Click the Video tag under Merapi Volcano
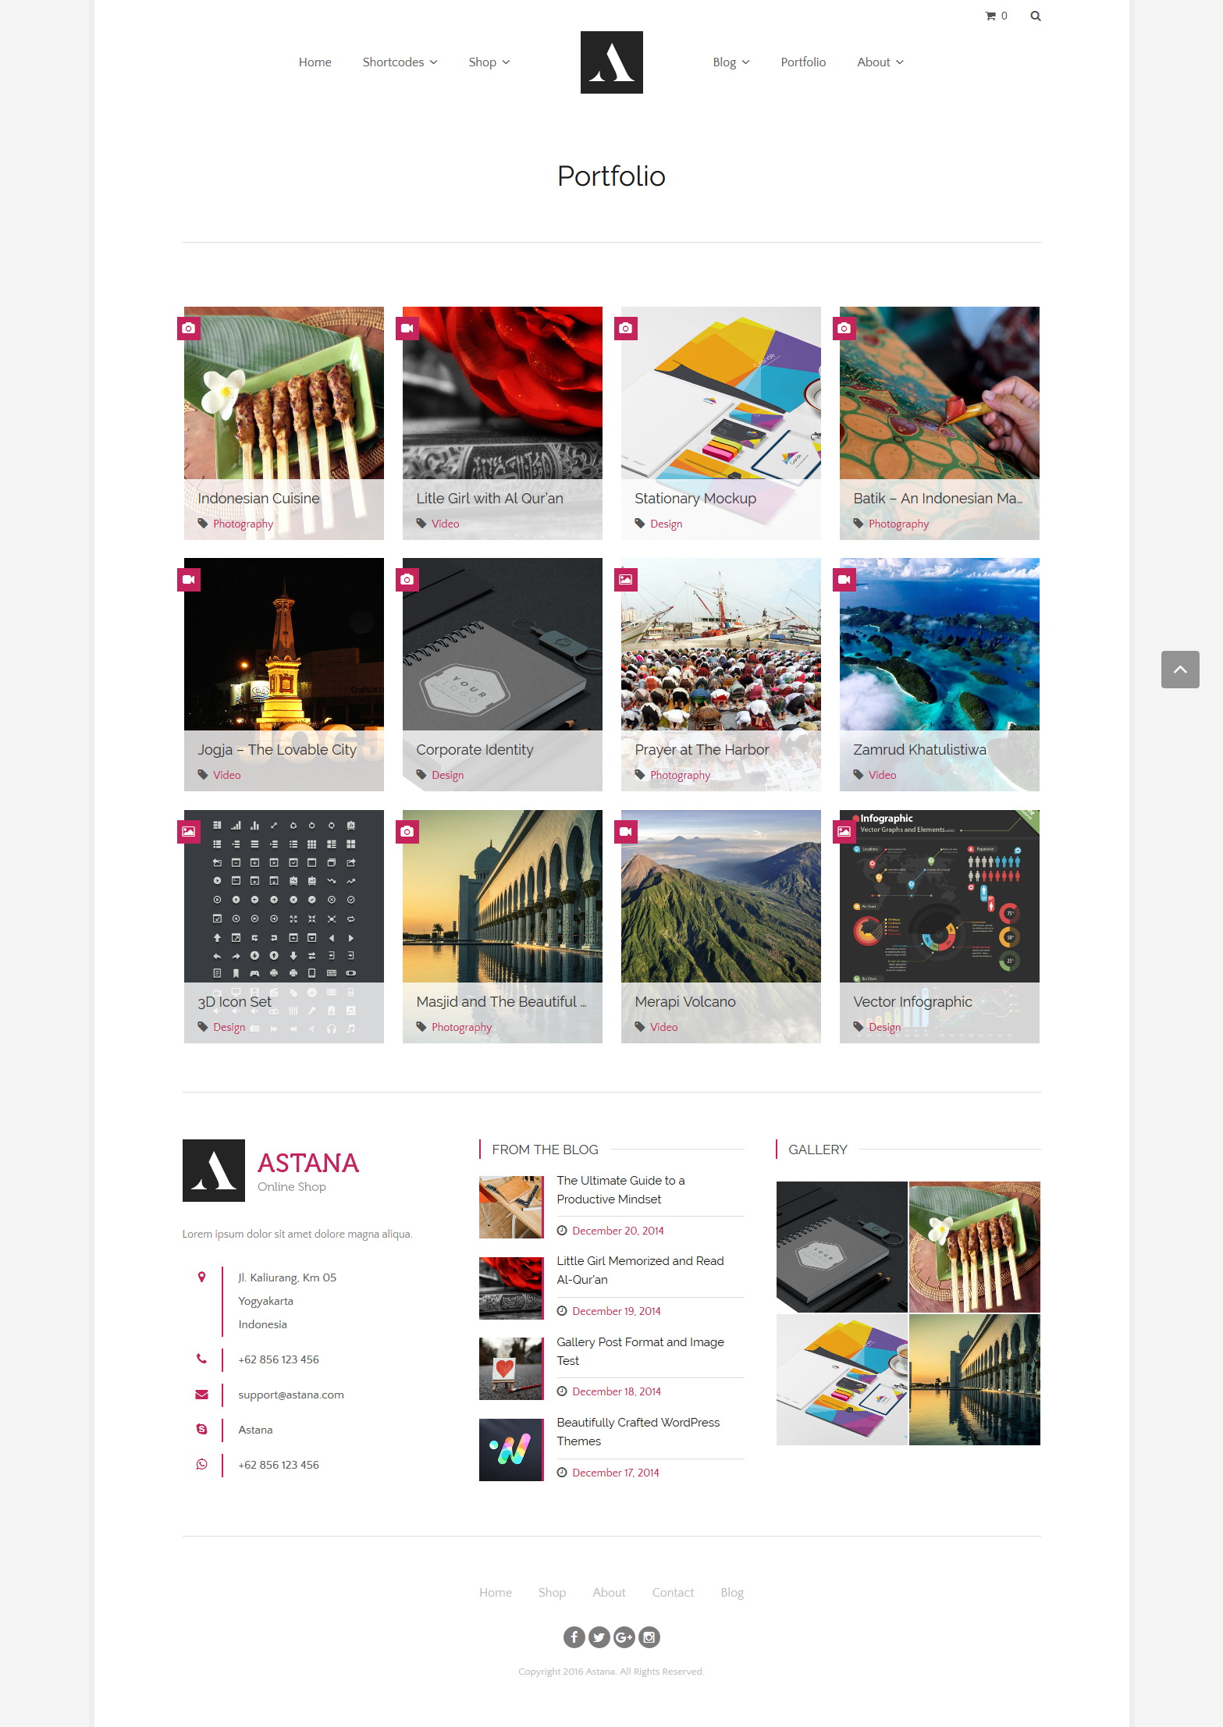The image size is (1223, 1727). pyautogui.click(x=663, y=1027)
